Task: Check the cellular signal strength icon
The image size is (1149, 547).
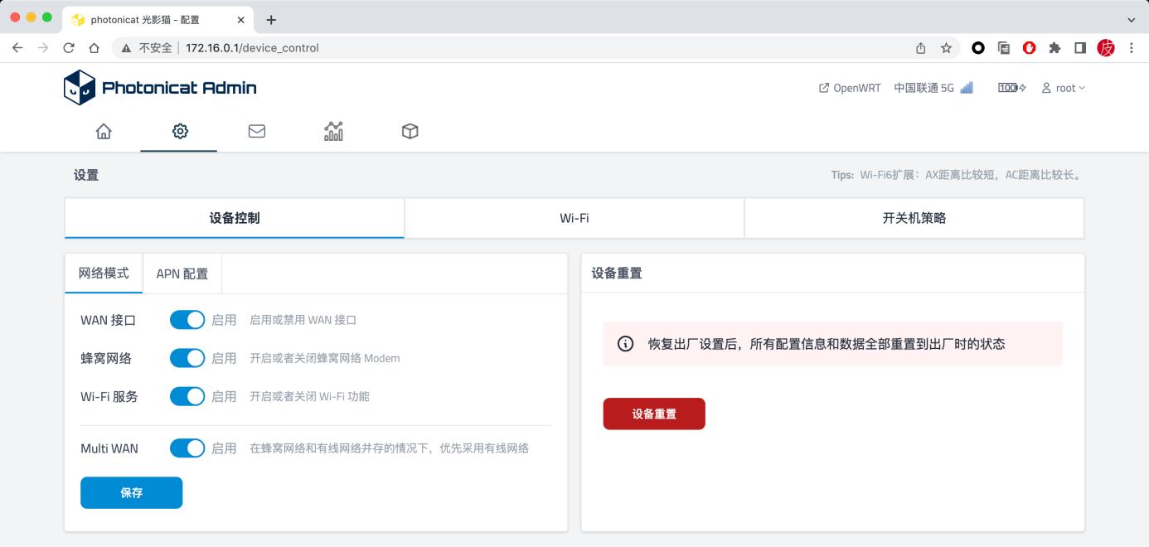Action: pos(965,86)
